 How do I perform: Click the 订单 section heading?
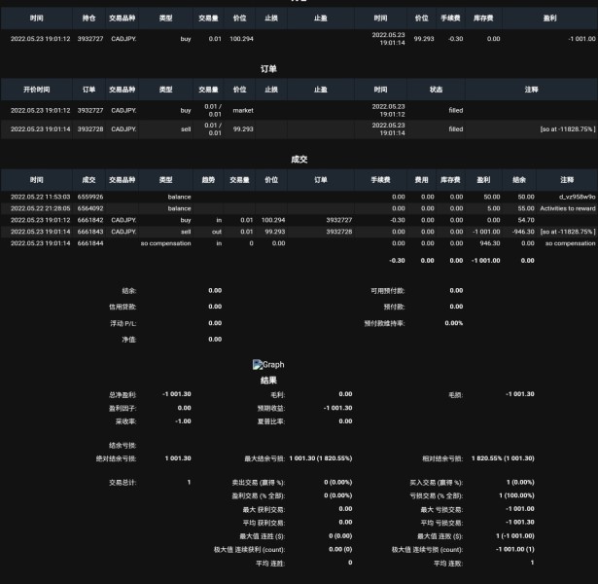(x=268, y=69)
